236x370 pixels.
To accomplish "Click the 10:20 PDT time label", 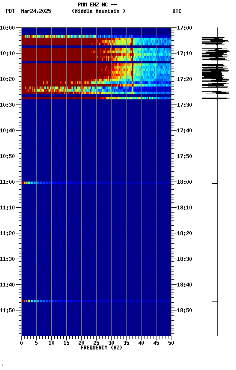I will pos(7,79).
